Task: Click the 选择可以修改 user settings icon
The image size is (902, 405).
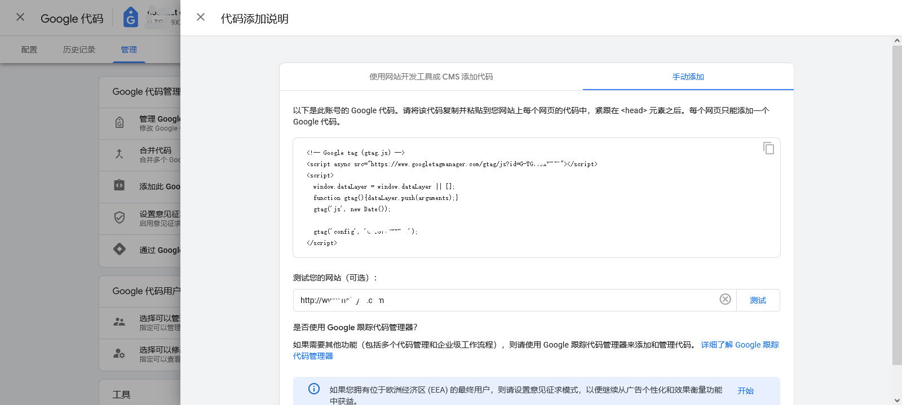Action: [120, 354]
